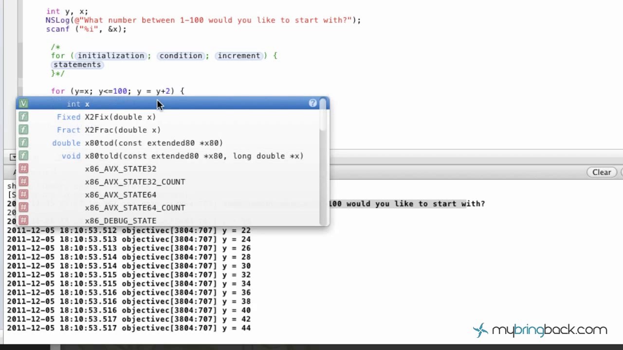Click the NSLog statement in the editor
623x350 pixels.
pyautogui.click(x=203, y=20)
